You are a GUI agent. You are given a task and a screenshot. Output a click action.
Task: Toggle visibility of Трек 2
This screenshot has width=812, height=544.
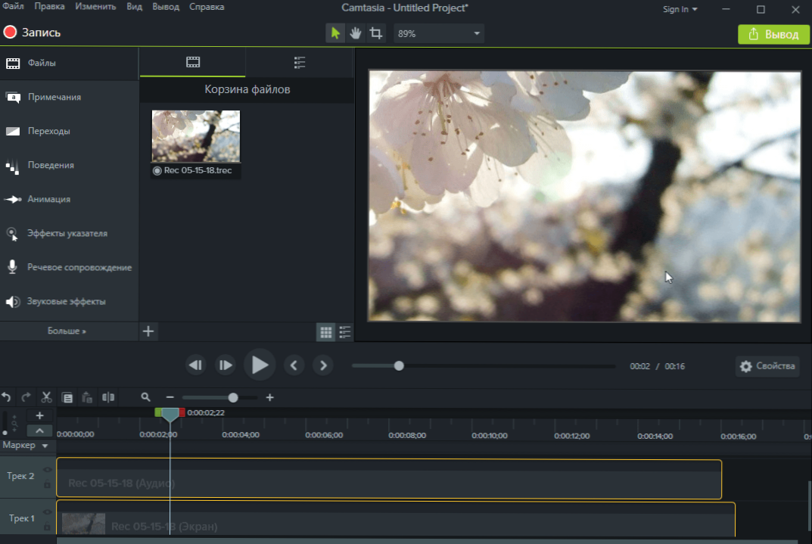pyautogui.click(x=47, y=470)
